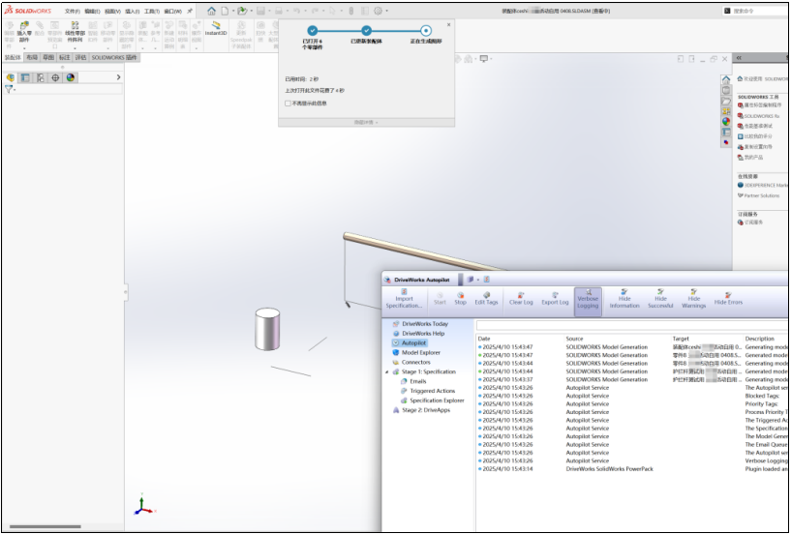Viewport: 791px width, 534px height.
Task: Click the Clear Log icon
Action: (521, 298)
